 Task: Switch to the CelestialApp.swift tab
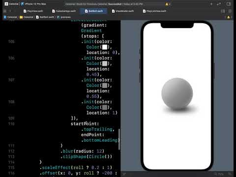point(64,11)
